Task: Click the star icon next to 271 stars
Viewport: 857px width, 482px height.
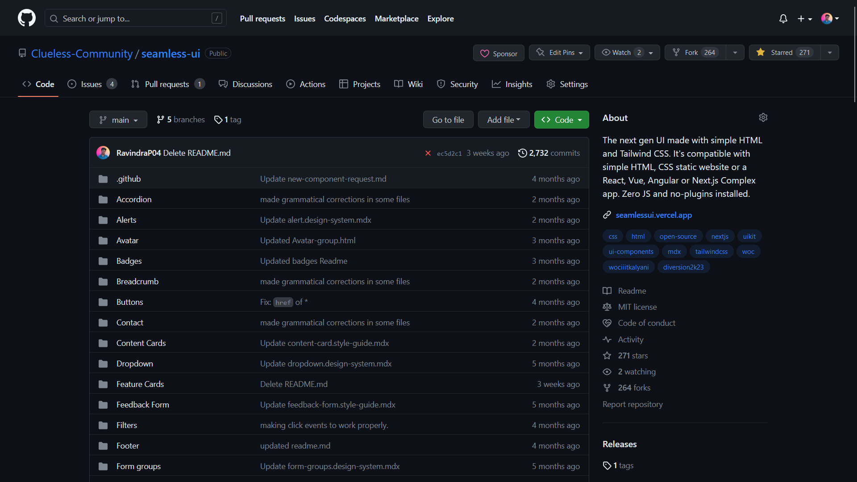Action: point(607,356)
